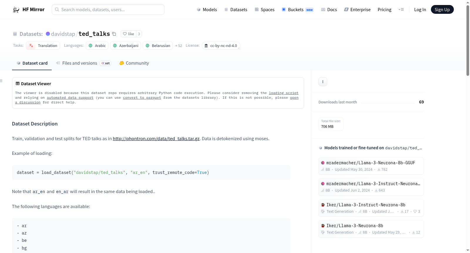Open the phontron.com ted_talks.tar.gz link
This screenshot has height=253, width=470.
coord(156,139)
